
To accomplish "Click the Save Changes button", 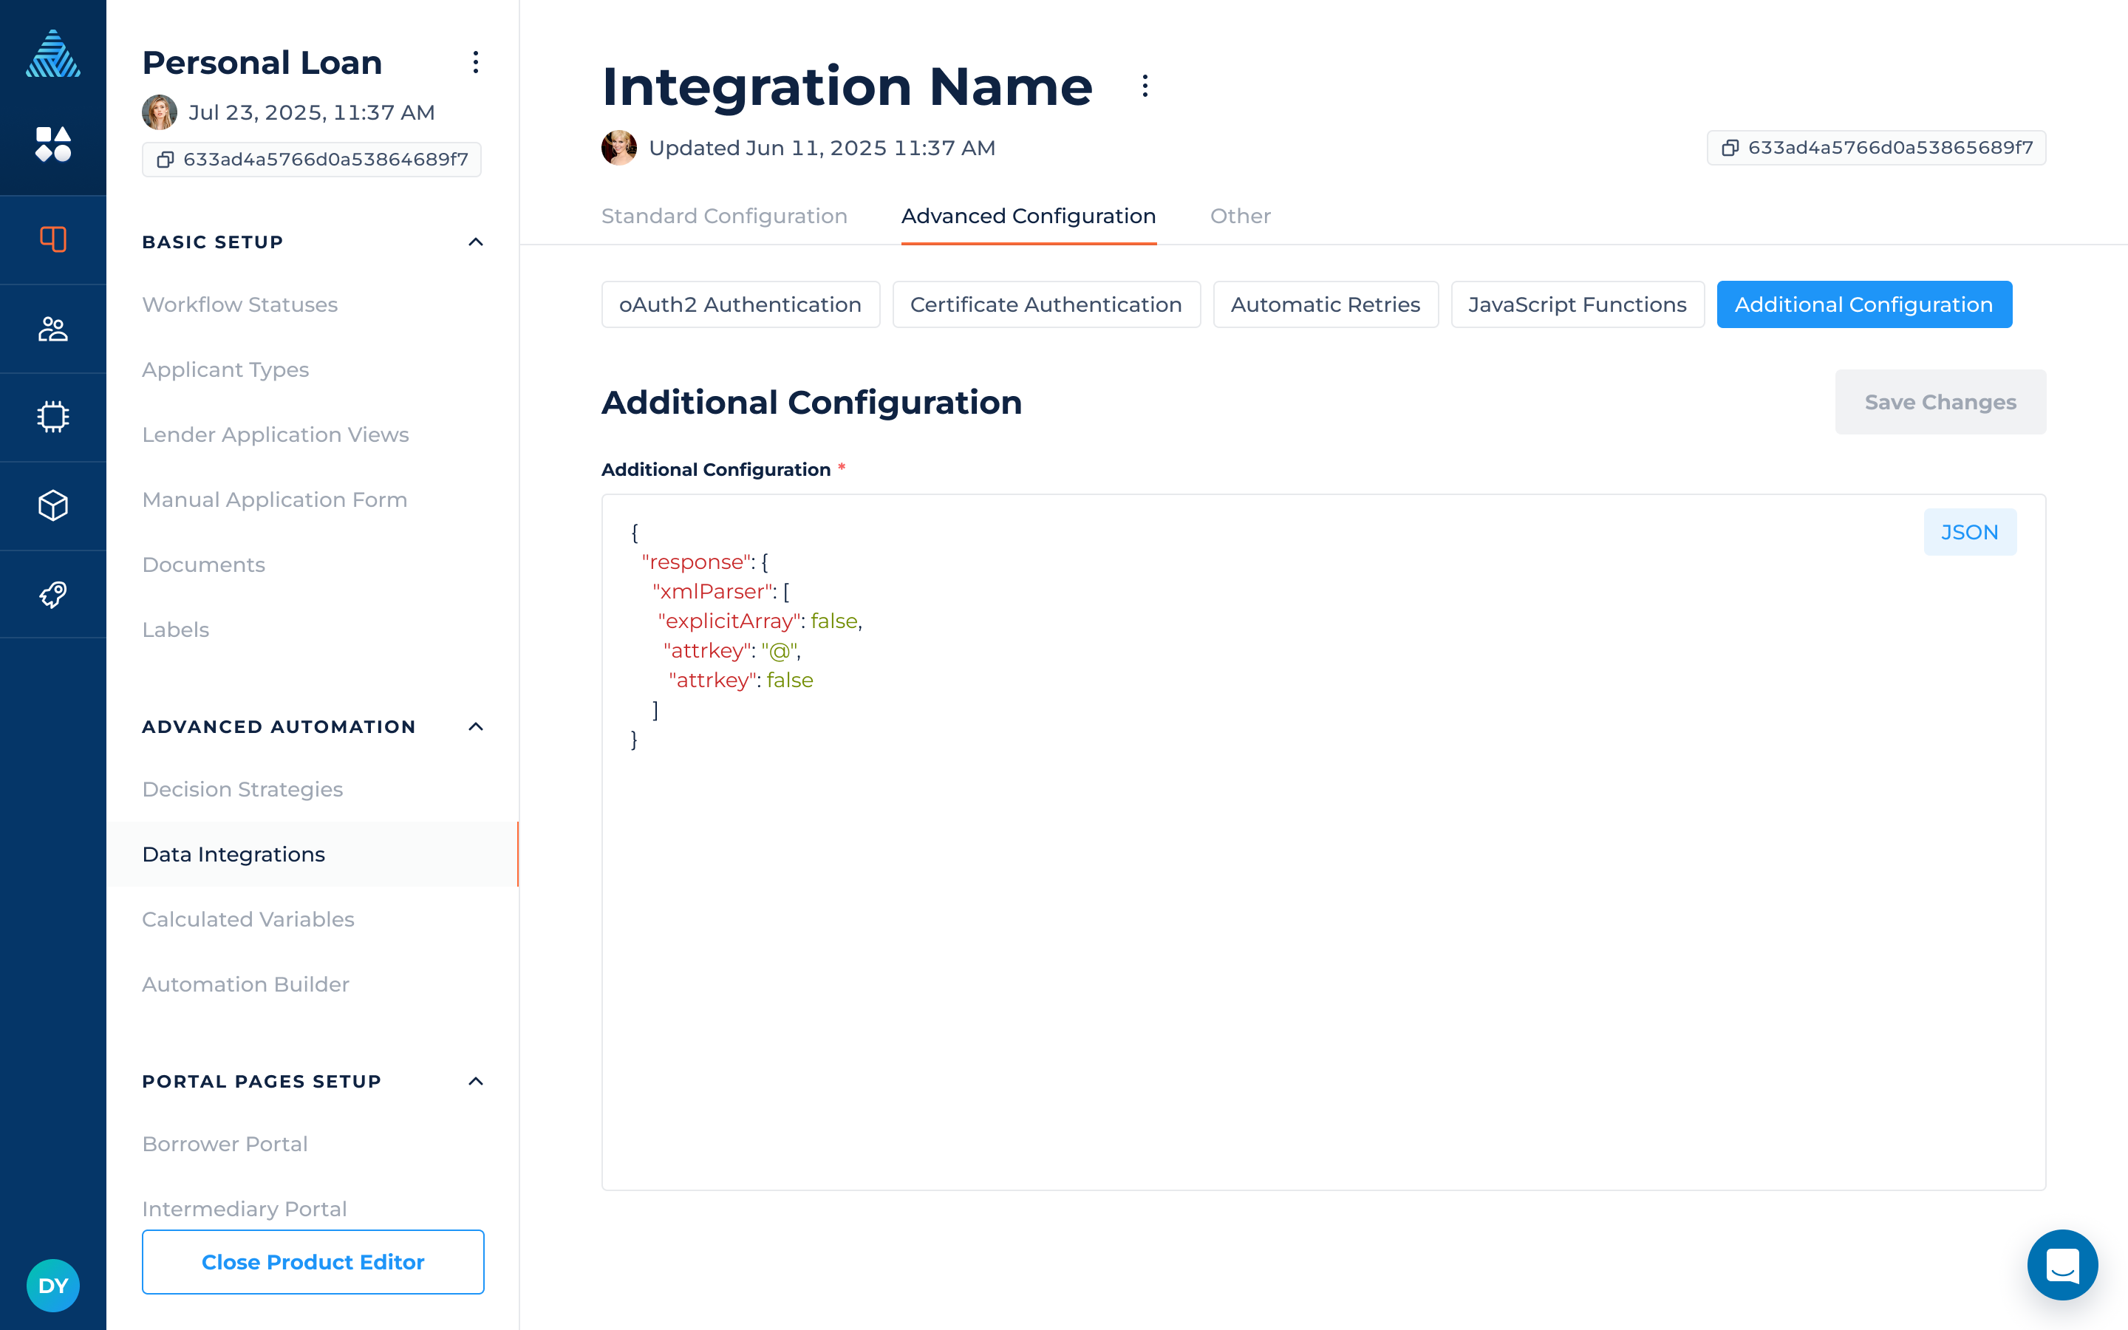I will click(1940, 402).
